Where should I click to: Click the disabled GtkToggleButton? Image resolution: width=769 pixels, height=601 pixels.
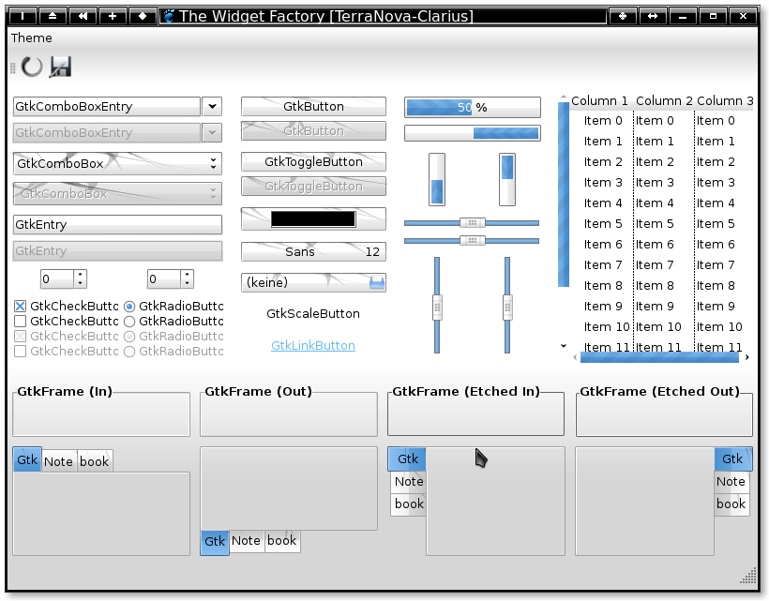pos(313,187)
